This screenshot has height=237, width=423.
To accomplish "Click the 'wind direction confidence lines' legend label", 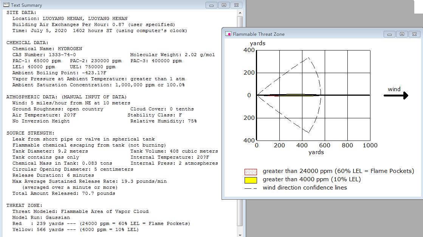I will pyautogui.click(x=305, y=188).
